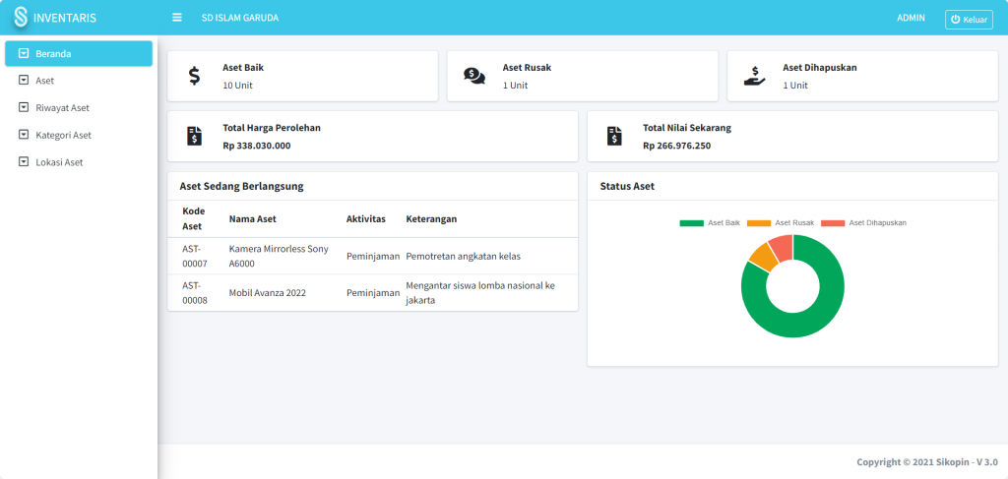Click the caret icon next to Riwayat Aset
This screenshot has height=479, width=1008.
click(24, 107)
